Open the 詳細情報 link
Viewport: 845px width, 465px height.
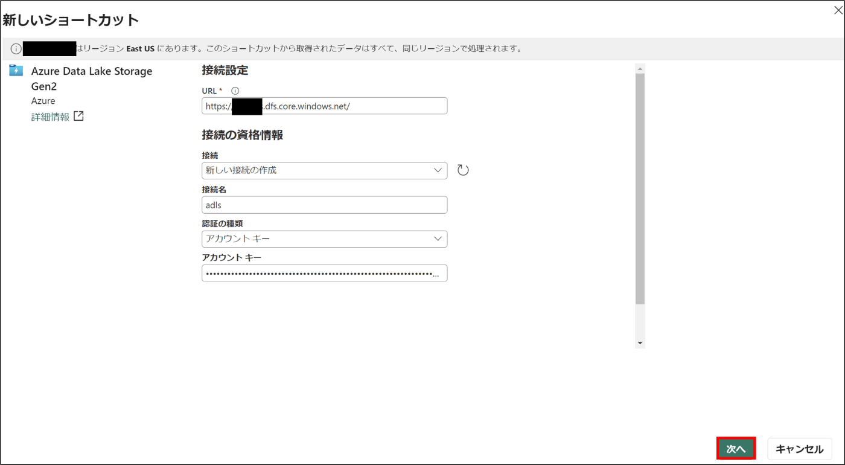(50, 117)
